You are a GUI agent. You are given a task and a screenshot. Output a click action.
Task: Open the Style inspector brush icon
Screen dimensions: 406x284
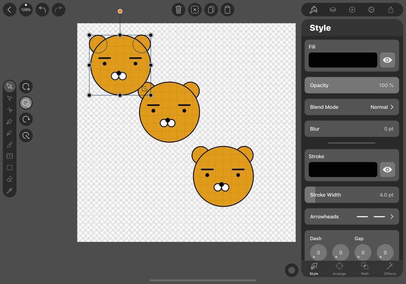(x=313, y=10)
